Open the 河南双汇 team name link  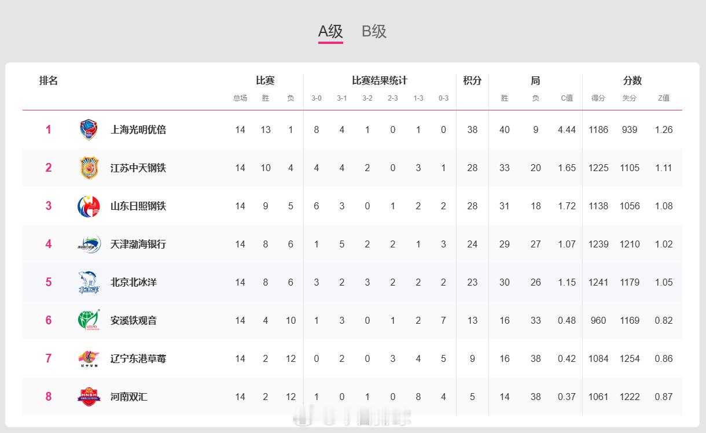pyautogui.click(x=129, y=397)
